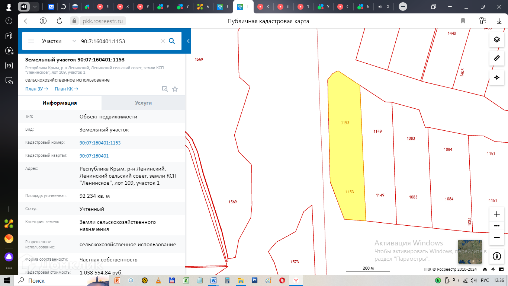Mute the browser sound button in the tab bar
Viewport: 508px width, 286px height.
(24, 7)
